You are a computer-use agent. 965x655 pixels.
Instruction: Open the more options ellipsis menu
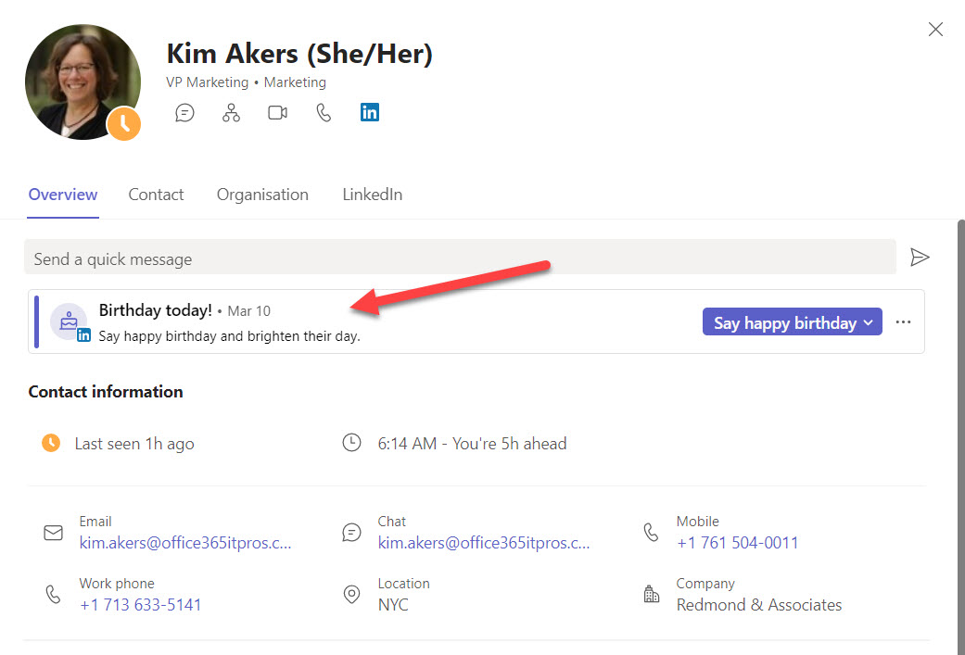coord(903,322)
